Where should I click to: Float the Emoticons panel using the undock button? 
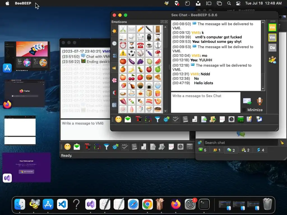click(x=162, y=22)
